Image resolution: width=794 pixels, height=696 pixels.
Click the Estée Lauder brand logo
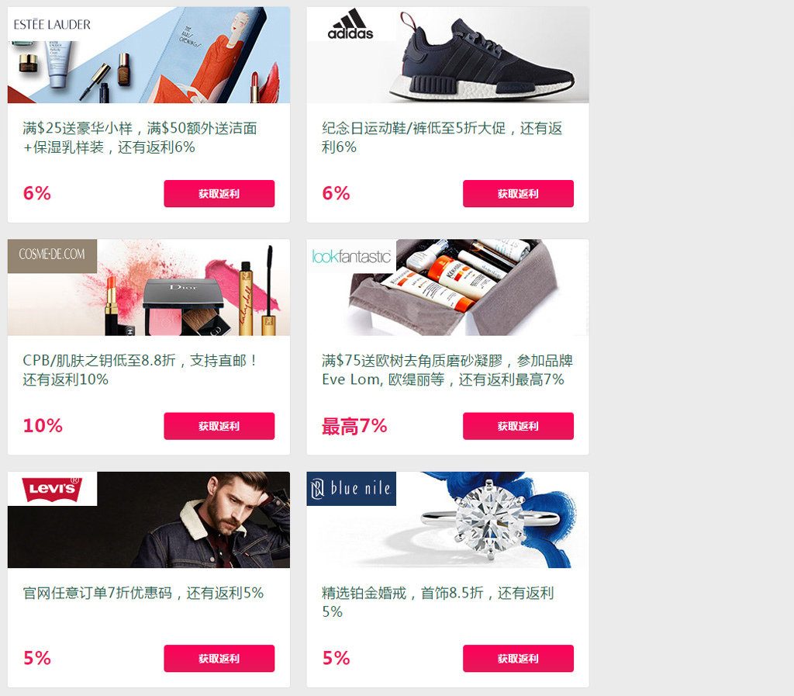pos(52,24)
